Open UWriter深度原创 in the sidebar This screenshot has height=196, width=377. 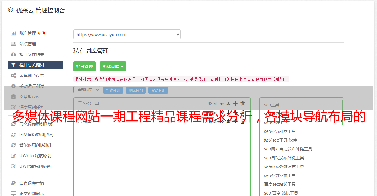pyautogui.click(x=35, y=156)
